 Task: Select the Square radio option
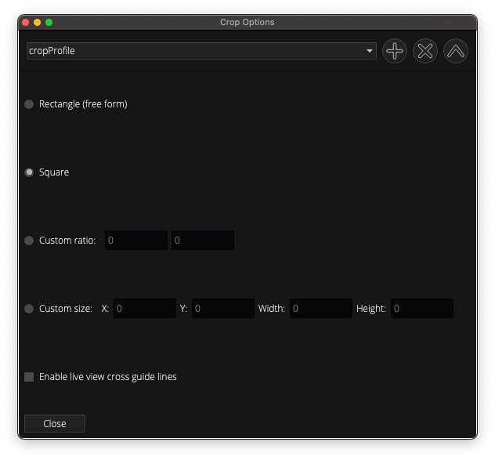(30, 172)
